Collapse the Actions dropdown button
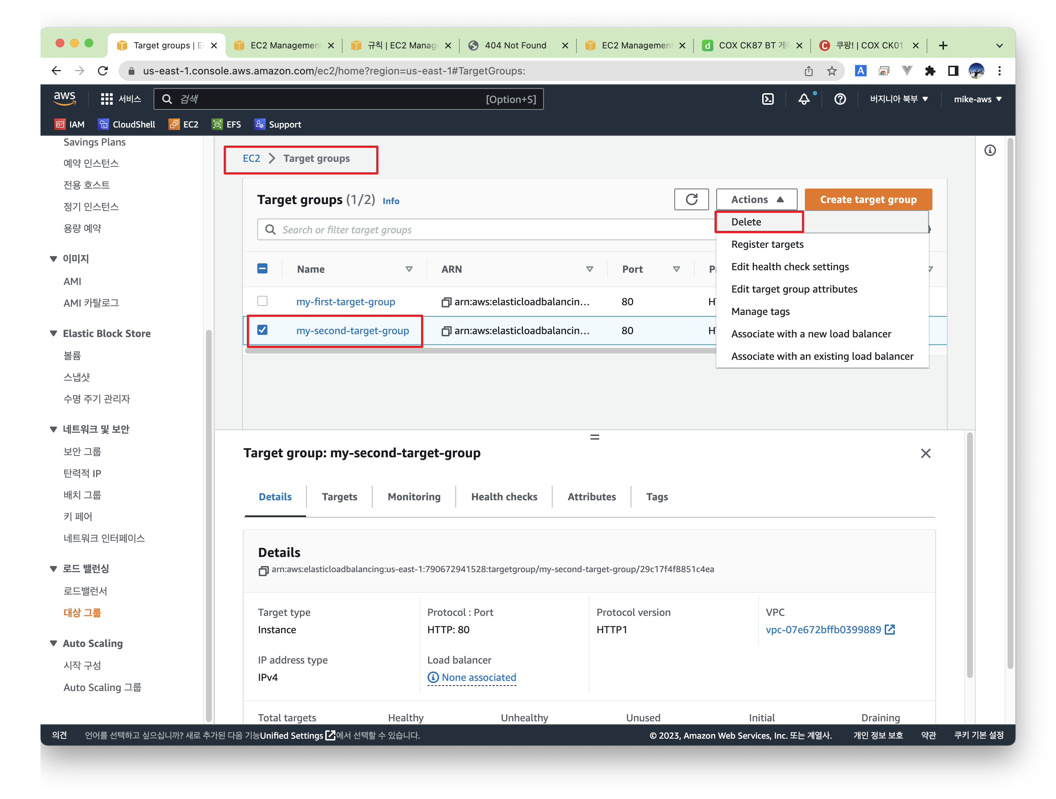This screenshot has width=1056, height=799. pyautogui.click(x=756, y=199)
